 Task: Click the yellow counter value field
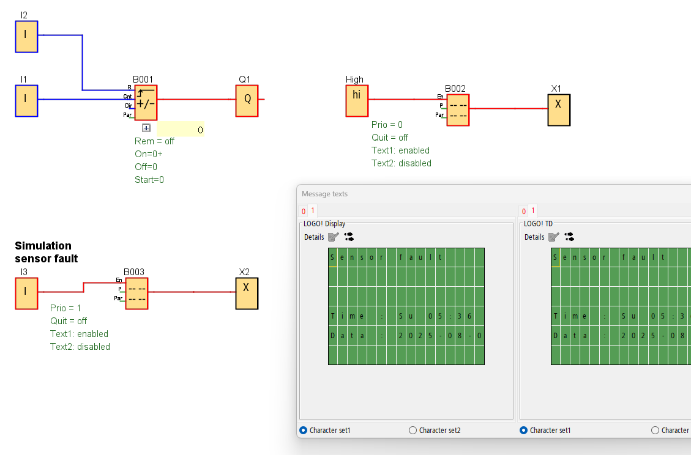click(x=181, y=129)
